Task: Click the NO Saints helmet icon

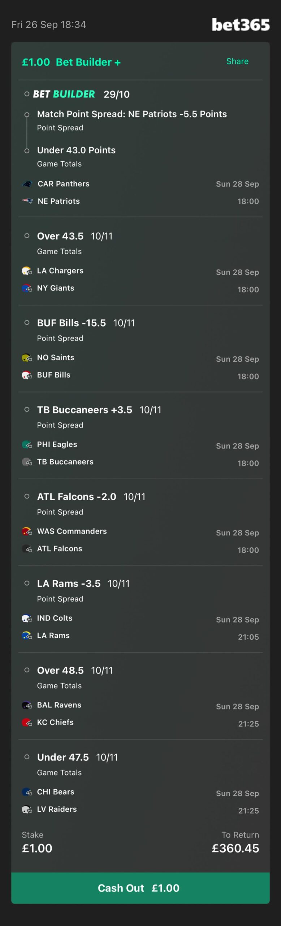Action: (27, 357)
